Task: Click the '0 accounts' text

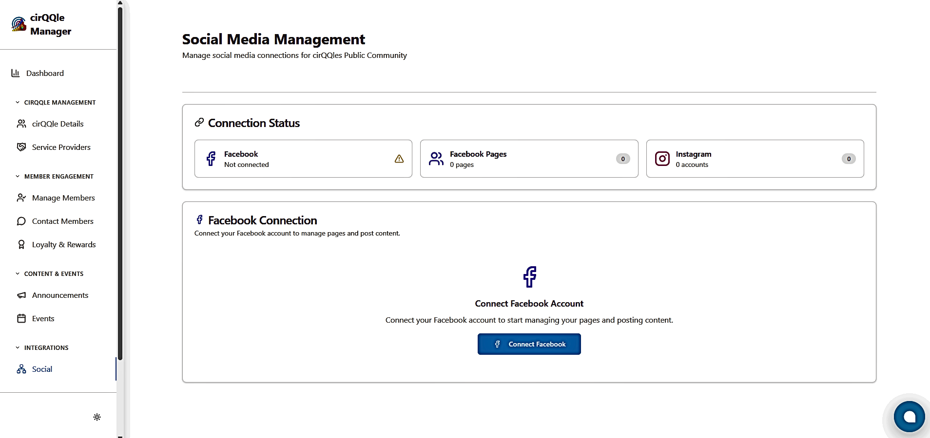Action: 692,164
